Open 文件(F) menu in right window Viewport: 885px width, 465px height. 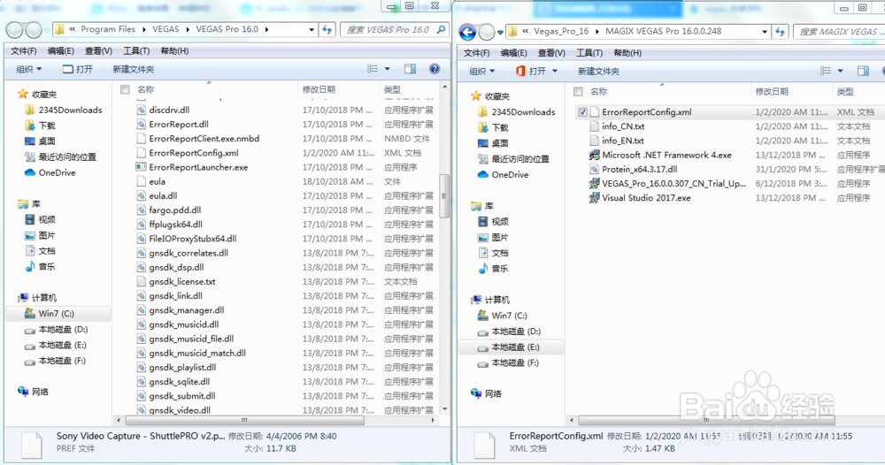(477, 53)
